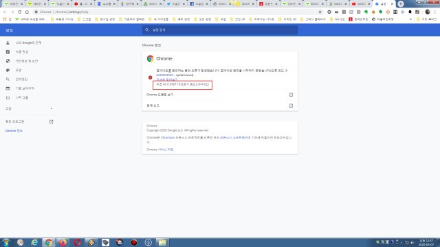Open Internet Explorer from the taskbar
Viewport: 440px width, 247px height.
click(34, 242)
